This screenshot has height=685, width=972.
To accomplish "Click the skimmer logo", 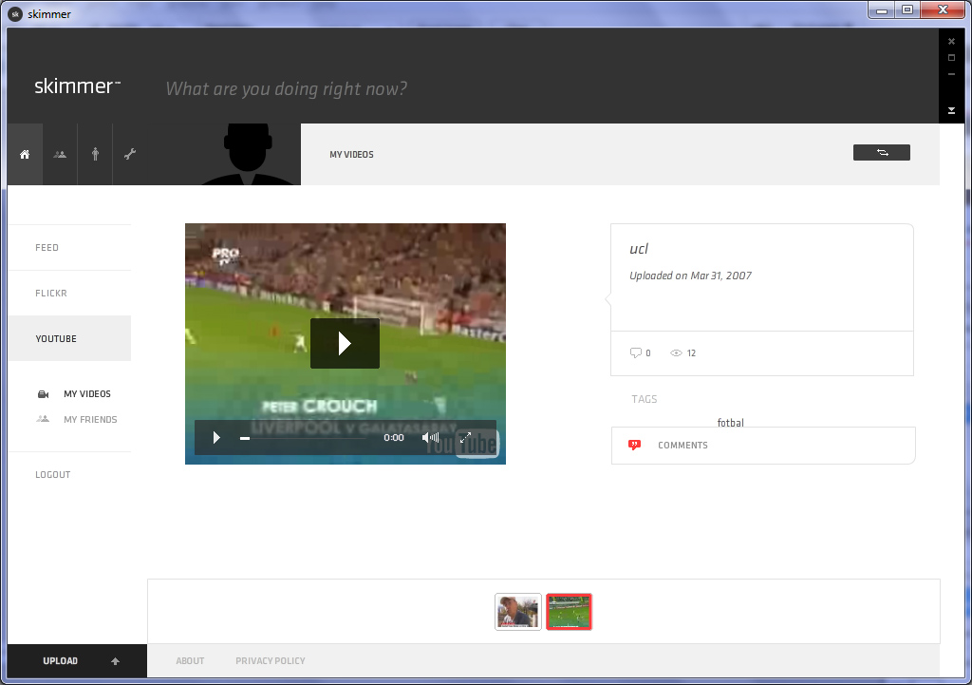I will [77, 86].
